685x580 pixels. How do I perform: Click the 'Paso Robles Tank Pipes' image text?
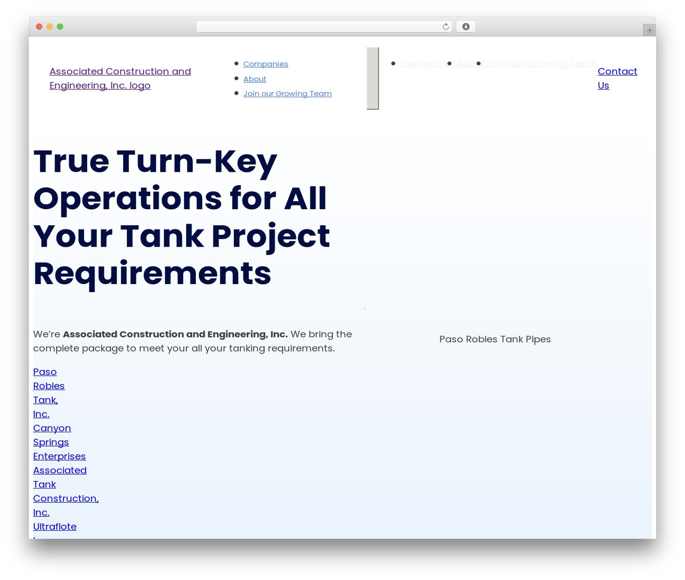pos(495,339)
